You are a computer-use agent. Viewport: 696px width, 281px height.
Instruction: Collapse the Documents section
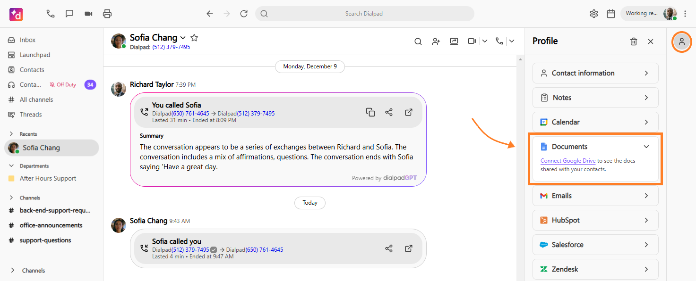click(x=646, y=147)
